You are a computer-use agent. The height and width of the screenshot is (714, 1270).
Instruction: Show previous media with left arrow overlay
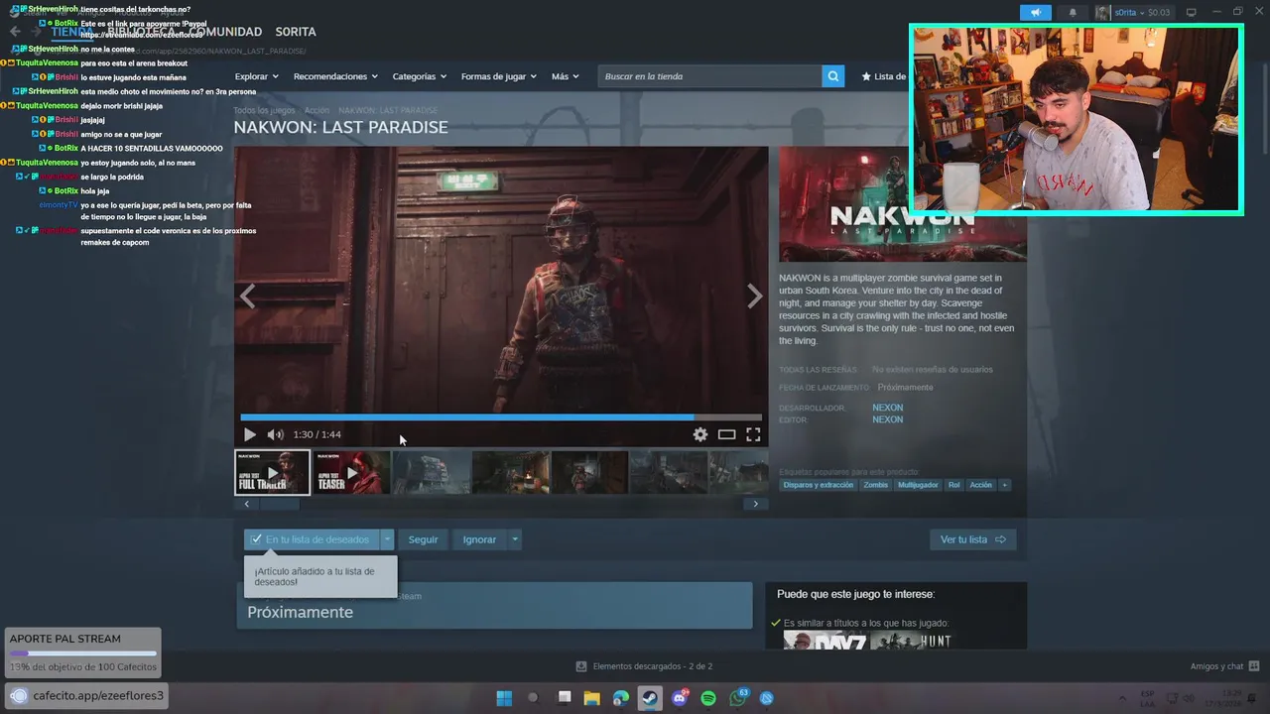point(247,296)
